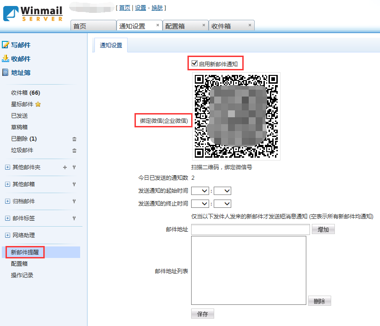Screen dimensions: 380x326
Task: Click the manage icon beside 其他邮件夹
Action: [x=74, y=167]
